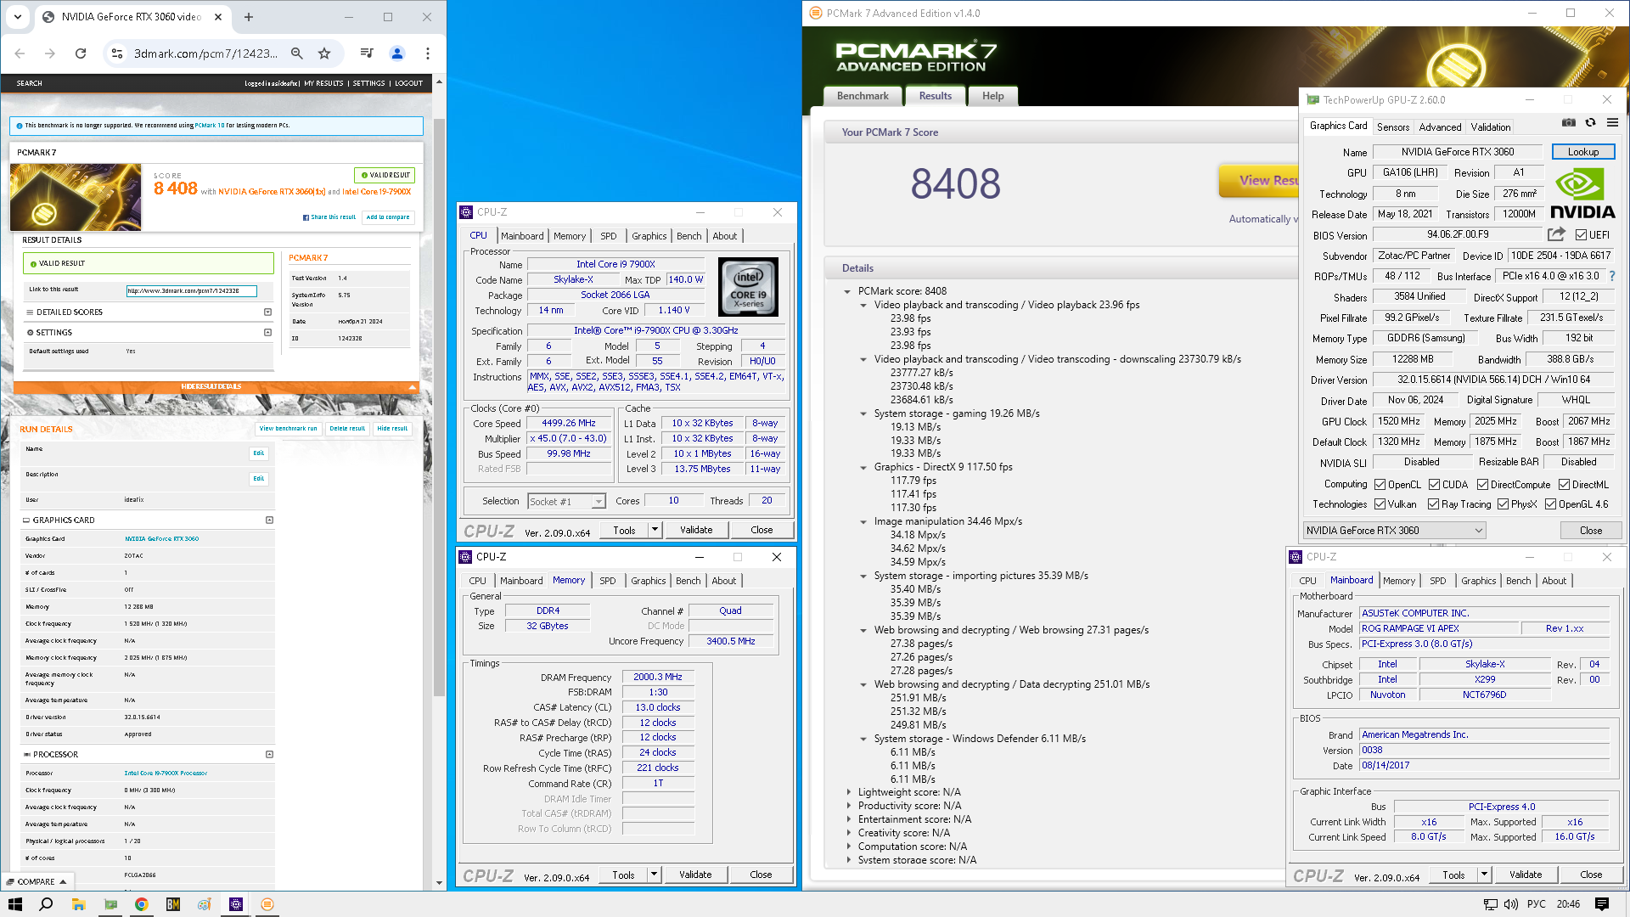Open Chrome's three-dot menu
This screenshot has height=917, width=1630.
(428, 53)
